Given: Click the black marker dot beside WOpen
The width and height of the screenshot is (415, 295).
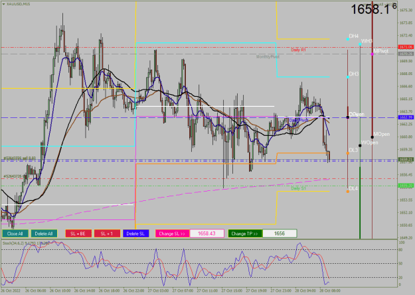Looking at the screenshot, I should (x=360, y=146).
